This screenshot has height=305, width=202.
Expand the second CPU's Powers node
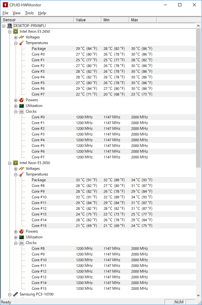pos(16,232)
